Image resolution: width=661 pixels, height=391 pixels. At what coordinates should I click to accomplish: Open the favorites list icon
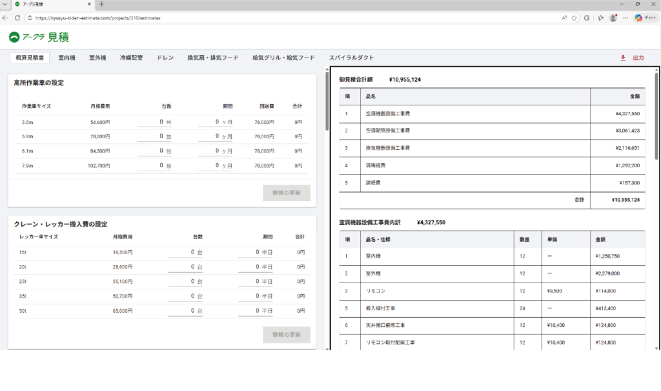click(x=600, y=18)
